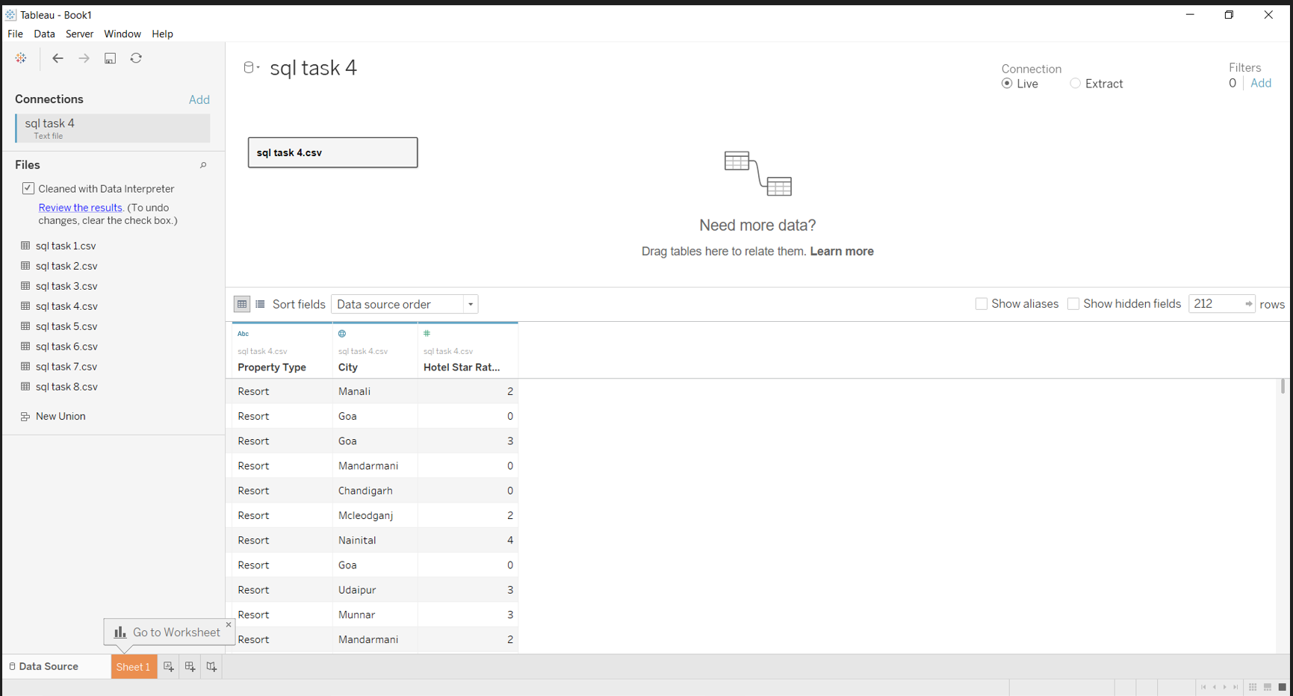
Task: Click the Refresh data source icon
Action: pos(136,58)
